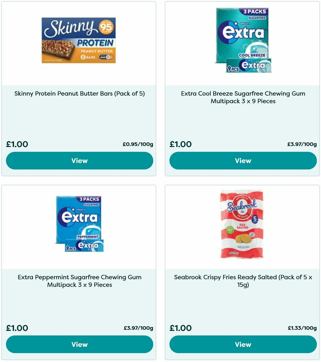This screenshot has height=362, width=321.
Task: Open the Seabrook Crispy Fries Ready Salted link
Action: pos(243,281)
